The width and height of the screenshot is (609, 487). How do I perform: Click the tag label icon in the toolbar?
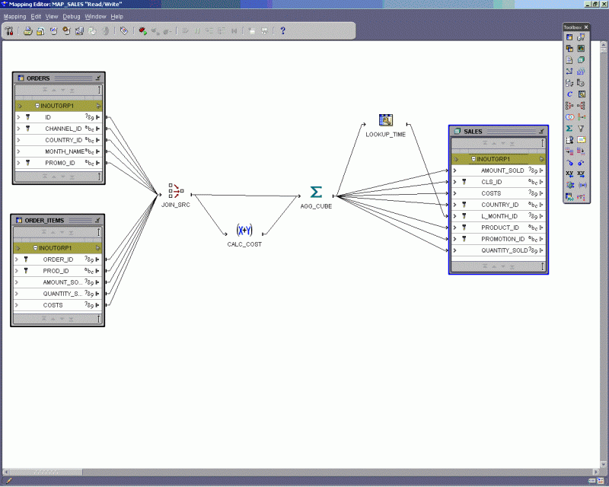tap(124, 30)
